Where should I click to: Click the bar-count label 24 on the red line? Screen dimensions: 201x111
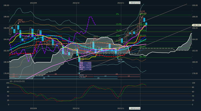[x=117, y=74]
